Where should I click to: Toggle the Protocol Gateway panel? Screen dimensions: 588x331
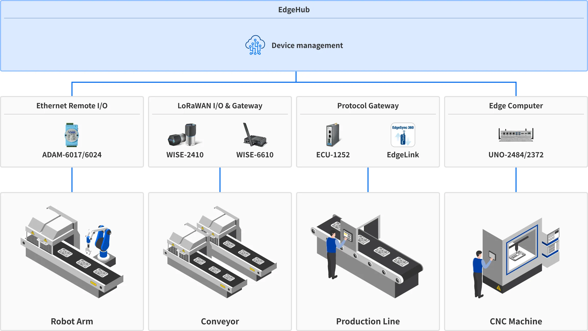pyautogui.click(x=368, y=105)
